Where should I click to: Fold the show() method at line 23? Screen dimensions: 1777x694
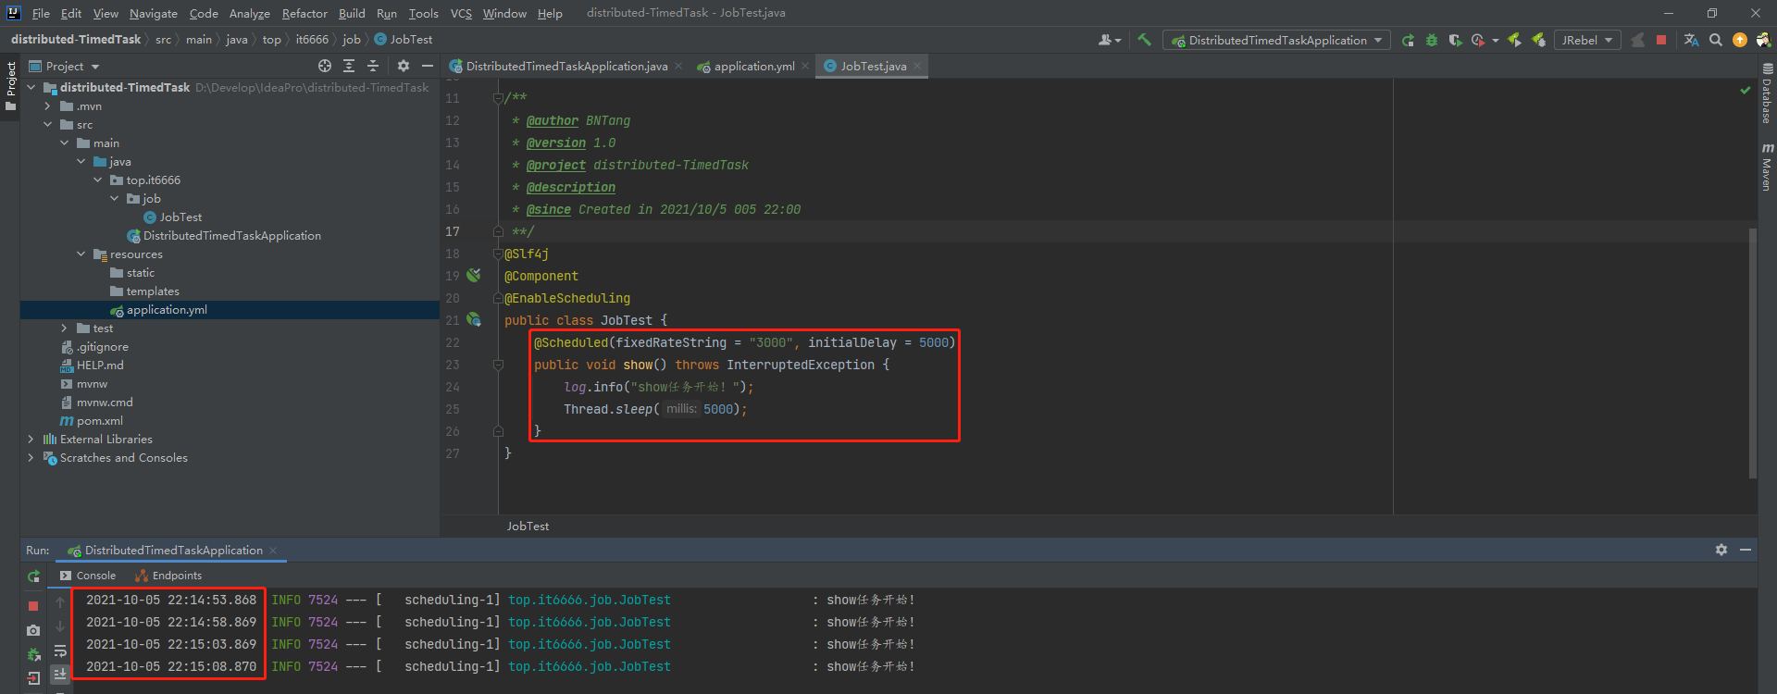(498, 365)
